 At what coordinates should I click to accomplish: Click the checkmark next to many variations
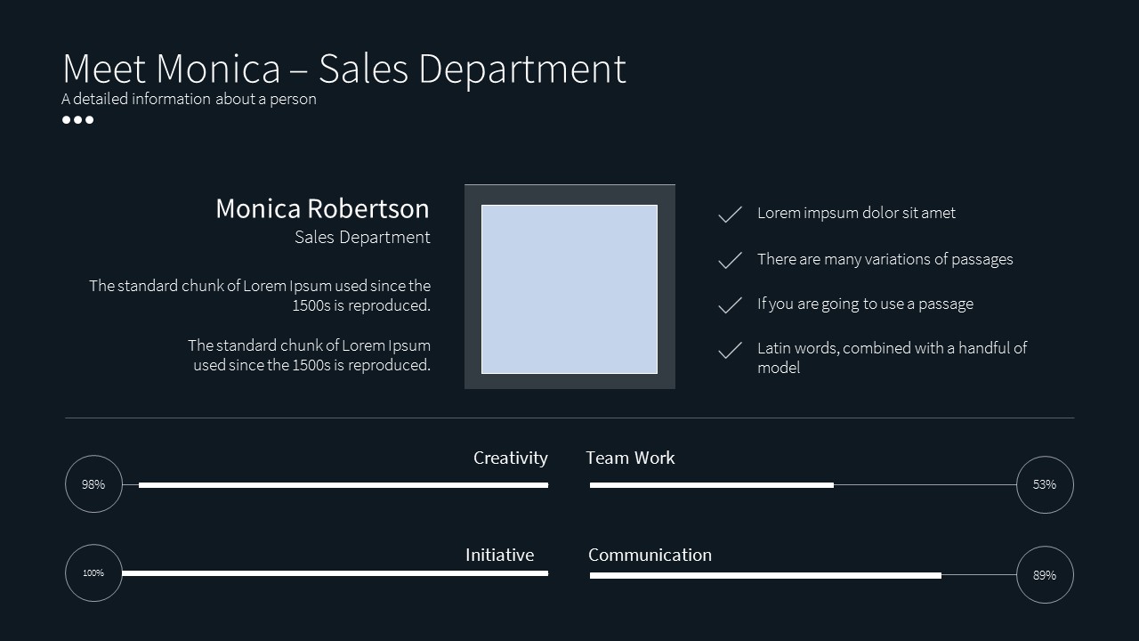pos(730,260)
